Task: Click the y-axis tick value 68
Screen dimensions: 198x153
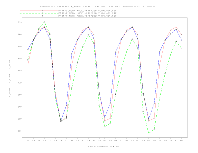Action: 19,95
